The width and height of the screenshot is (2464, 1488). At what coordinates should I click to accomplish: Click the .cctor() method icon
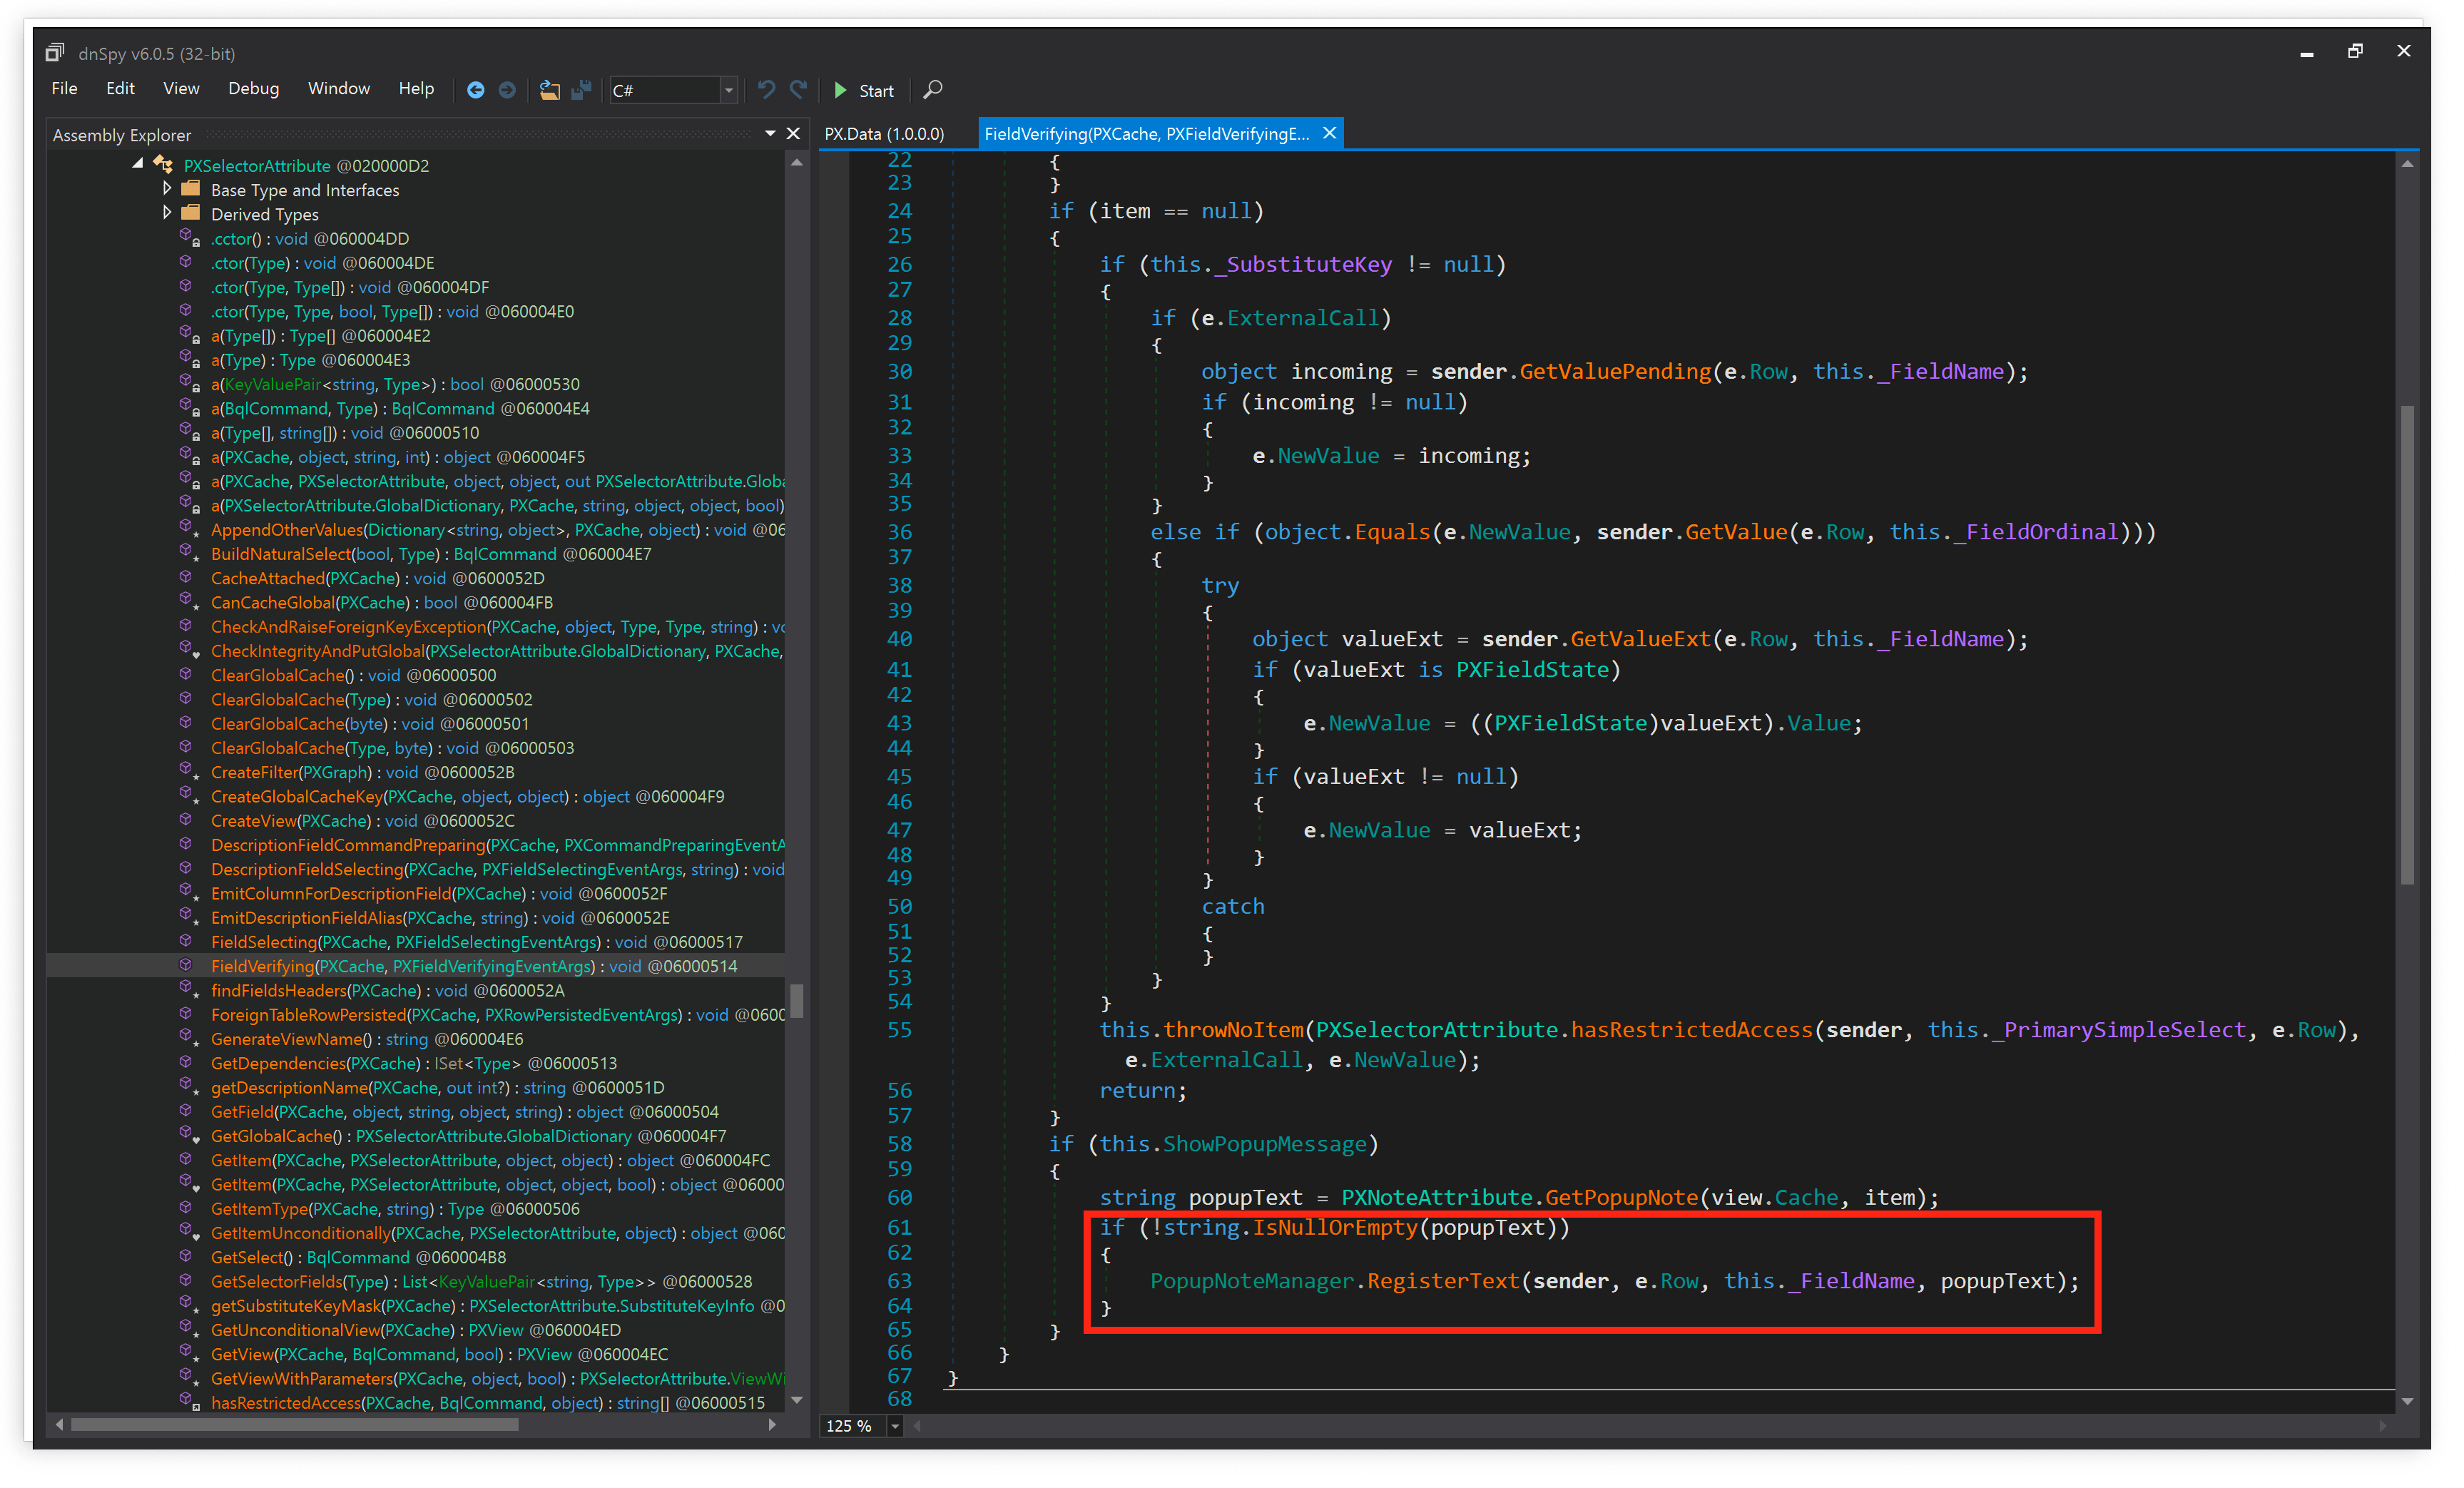[188, 238]
